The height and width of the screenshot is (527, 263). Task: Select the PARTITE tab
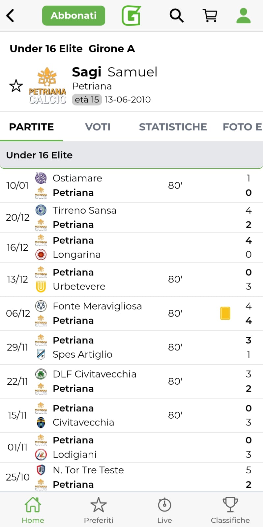click(x=31, y=127)
